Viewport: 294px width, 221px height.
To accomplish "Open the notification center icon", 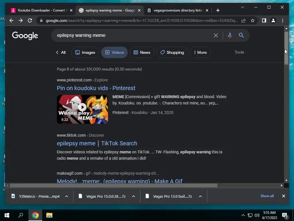I will tap(285, 216).
